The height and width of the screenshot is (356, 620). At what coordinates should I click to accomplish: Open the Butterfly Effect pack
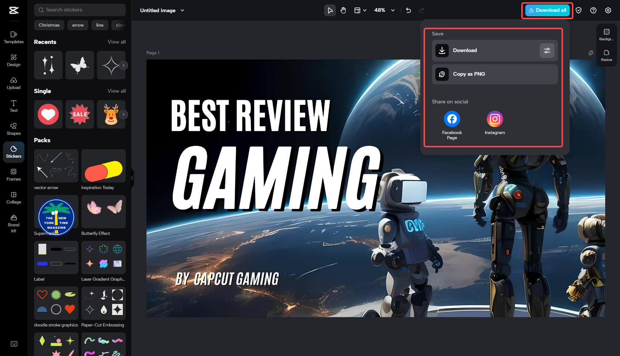(x=104, y=212)
